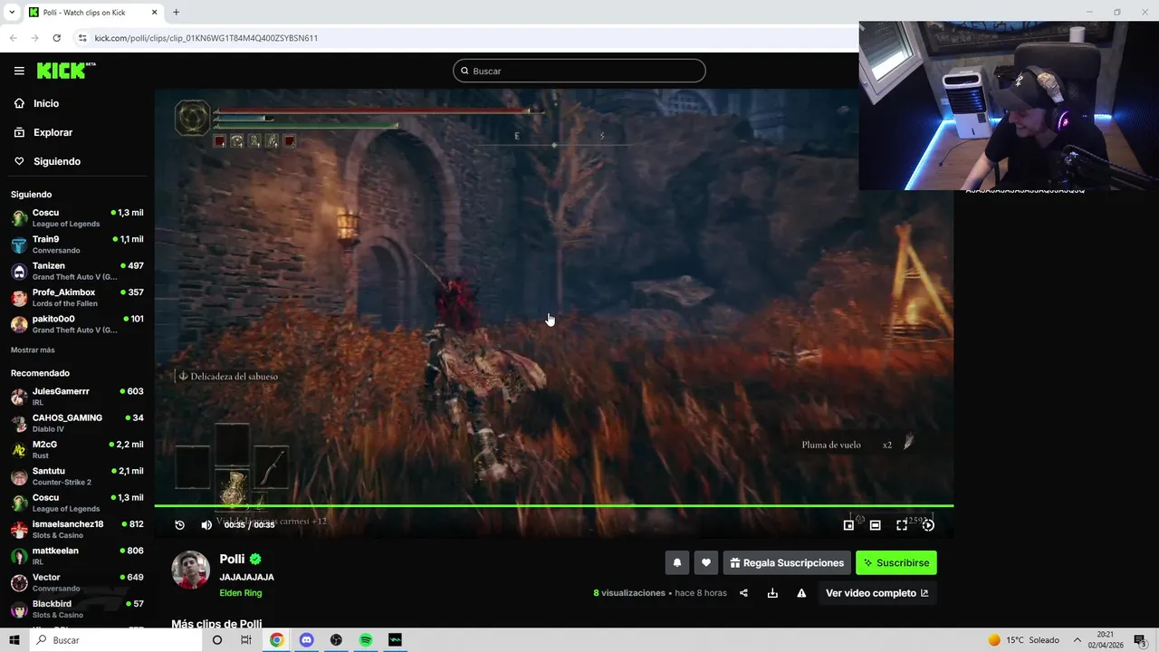Open OBS Studio from the taskbar
This screenshot has height=652, width=1159.
click(x=336, y=640)
